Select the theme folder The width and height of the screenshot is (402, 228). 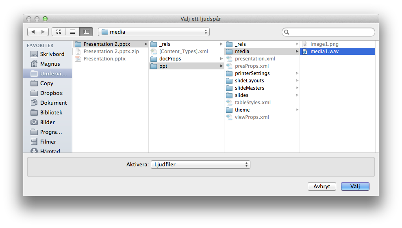[x=242, y=110]
